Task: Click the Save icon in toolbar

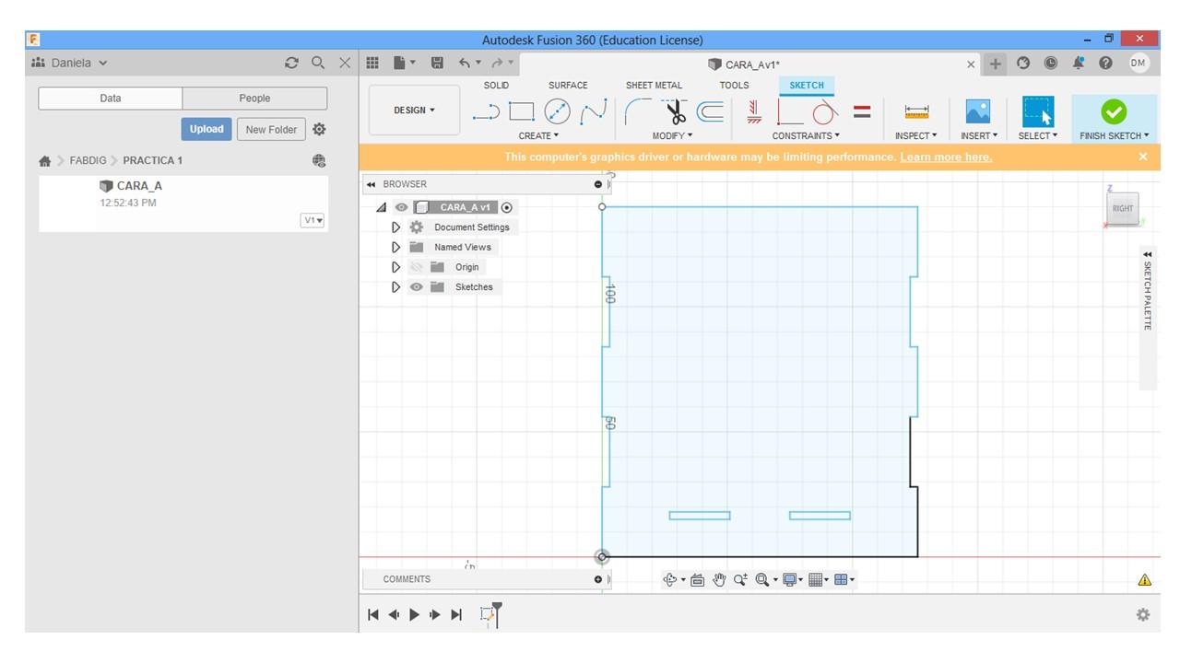Action: click(437, 64)
